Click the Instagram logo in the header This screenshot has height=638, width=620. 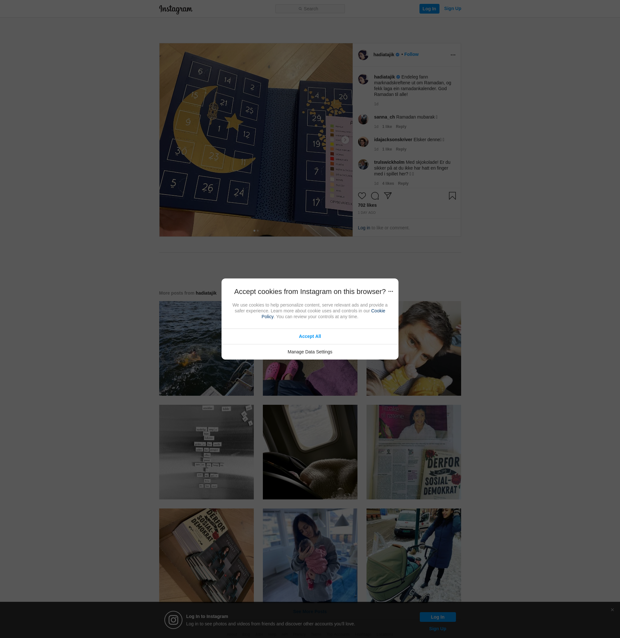176,9
